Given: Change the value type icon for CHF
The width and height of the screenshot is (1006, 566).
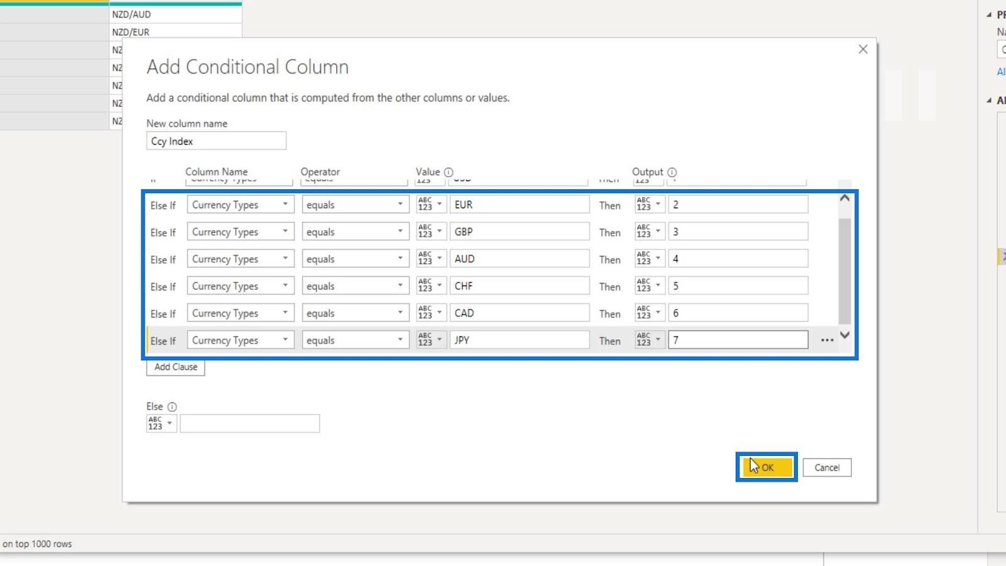Looking at the screenshot, I should (431, 286).
